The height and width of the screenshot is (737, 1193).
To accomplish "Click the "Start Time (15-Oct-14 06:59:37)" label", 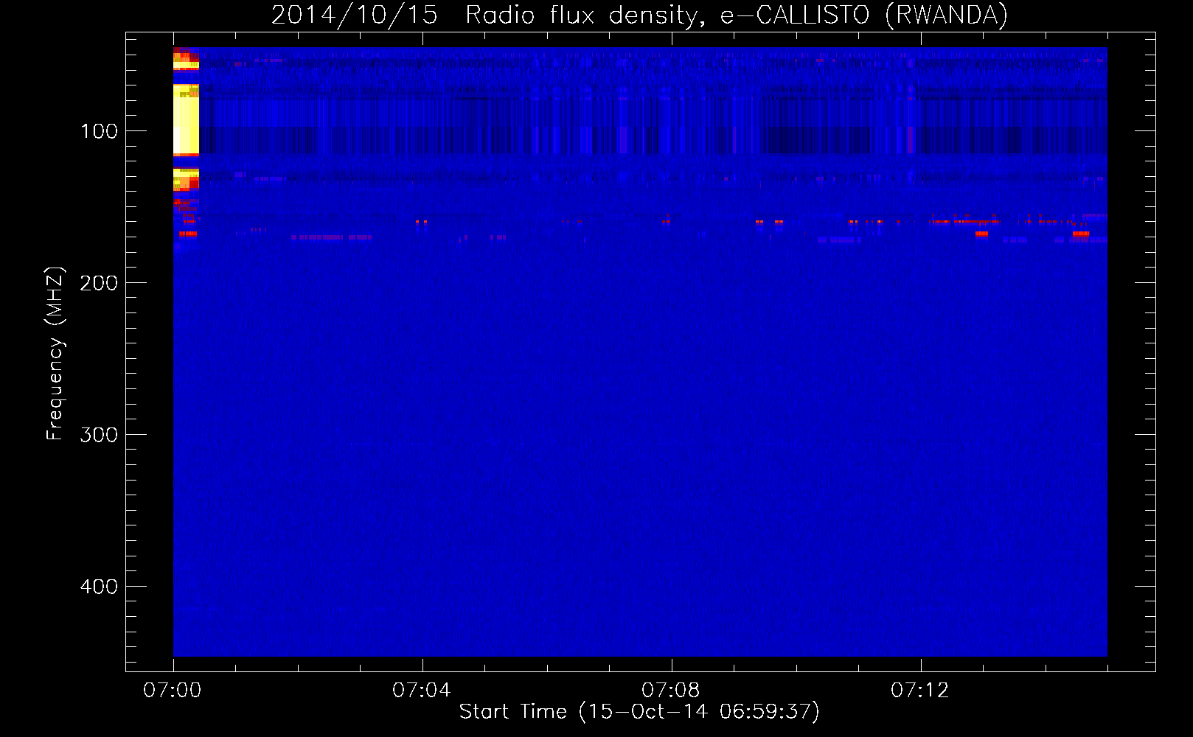I will (x=639, y=712).
